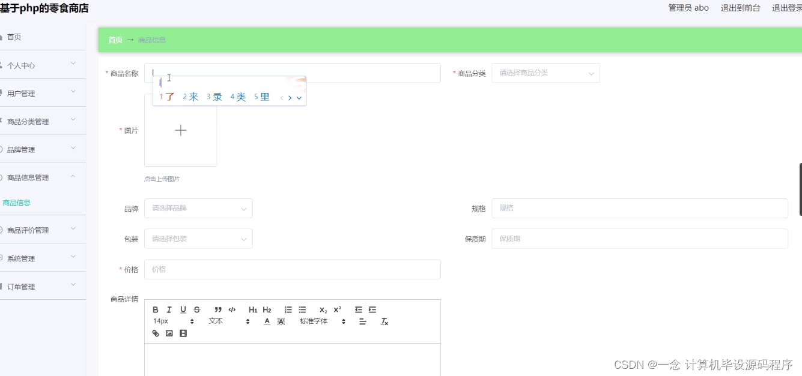Insert a hyperlink in the editor
The image size is (802, 376).
(x=156, y=333)
